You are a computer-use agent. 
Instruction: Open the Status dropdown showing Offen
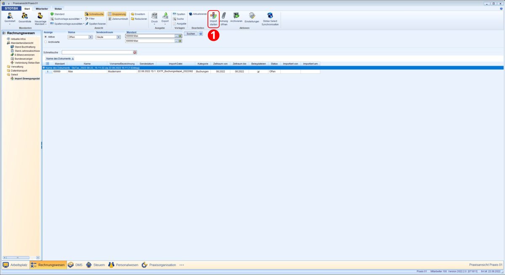tap(91, 37)
